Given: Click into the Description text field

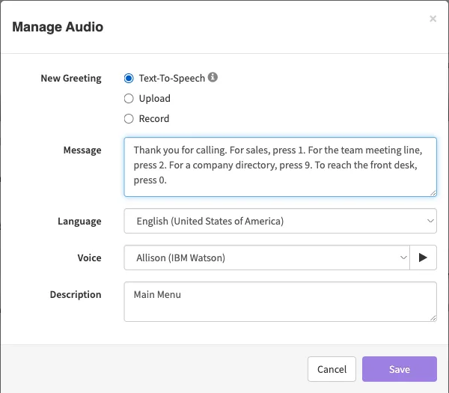Looking at the screenshot, I should (281, 302).
